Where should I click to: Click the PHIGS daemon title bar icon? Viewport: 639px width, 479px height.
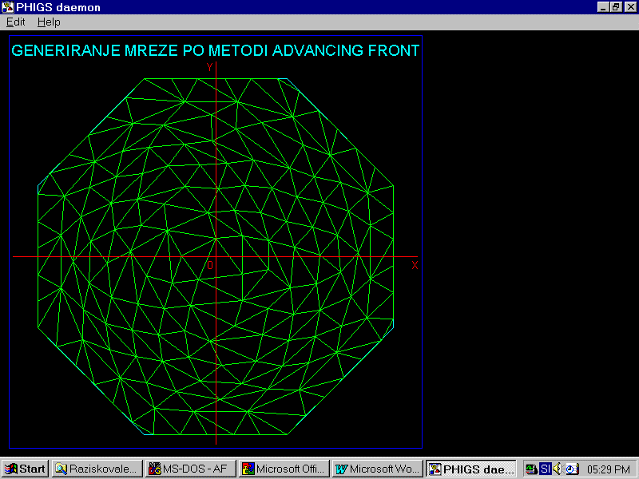(7, 7)
